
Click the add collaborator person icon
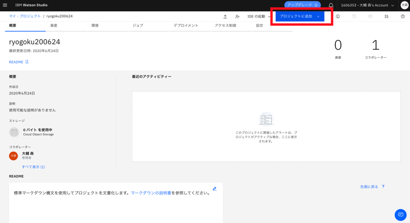coord(237,17)
